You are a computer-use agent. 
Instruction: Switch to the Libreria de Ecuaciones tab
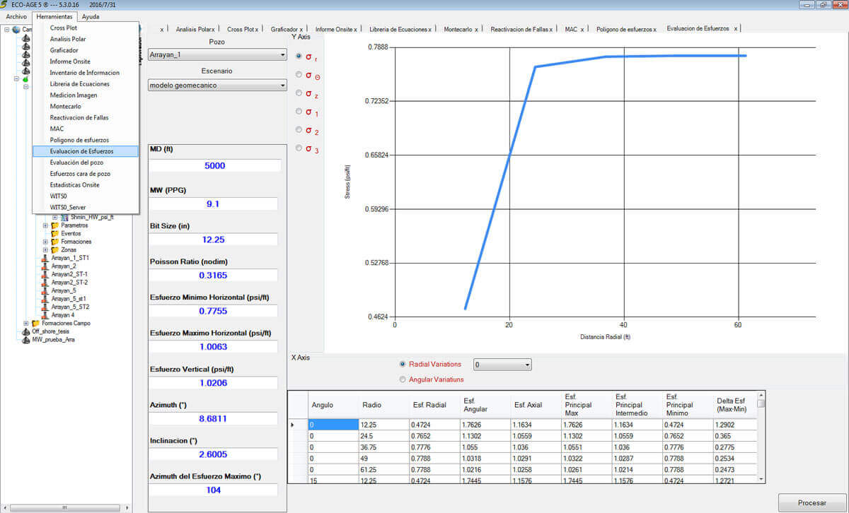(398, 29)
